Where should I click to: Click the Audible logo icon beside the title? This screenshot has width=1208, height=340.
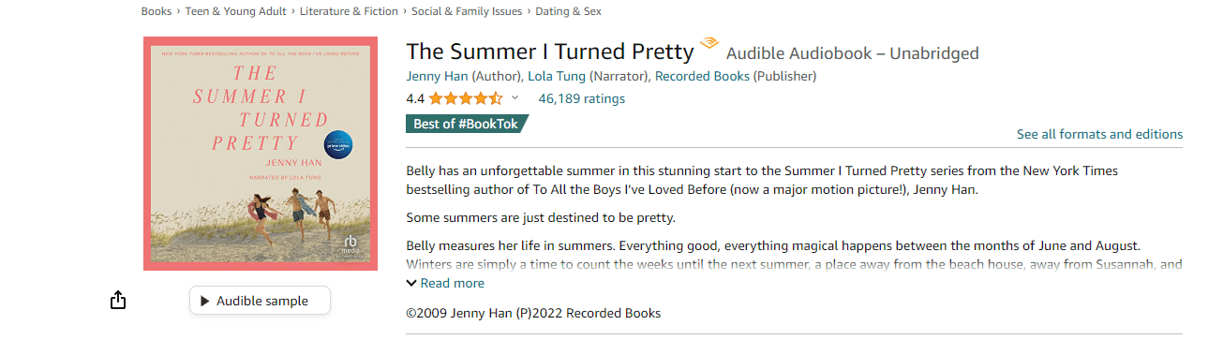(709, 43)
